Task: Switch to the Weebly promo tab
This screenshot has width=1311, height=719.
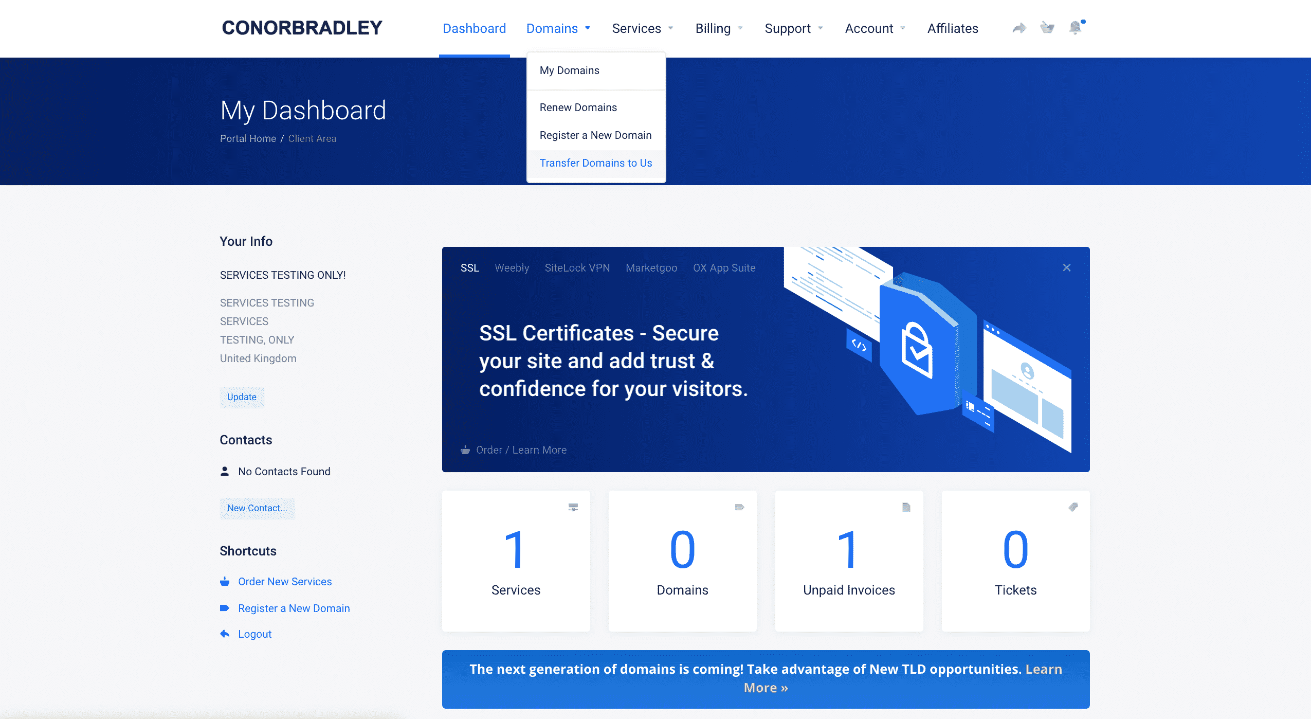Action: pyautogui.click(x=512, y=268)
